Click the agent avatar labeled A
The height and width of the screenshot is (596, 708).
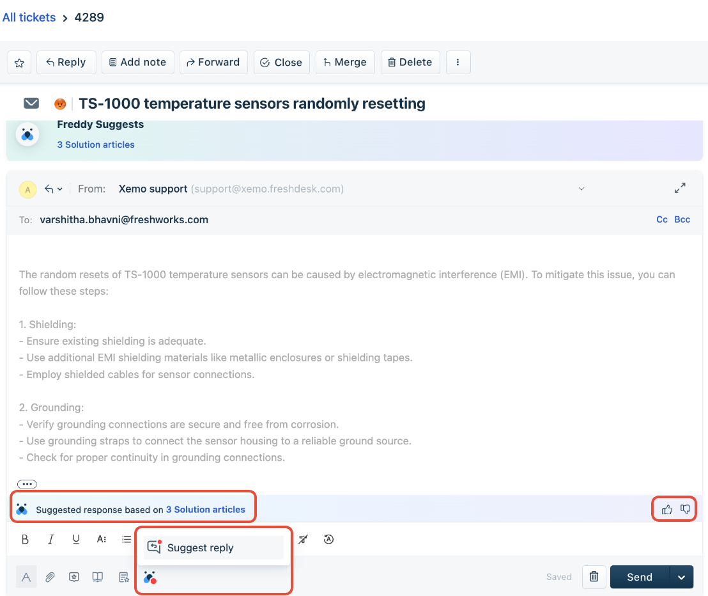(x=27, y=189)
